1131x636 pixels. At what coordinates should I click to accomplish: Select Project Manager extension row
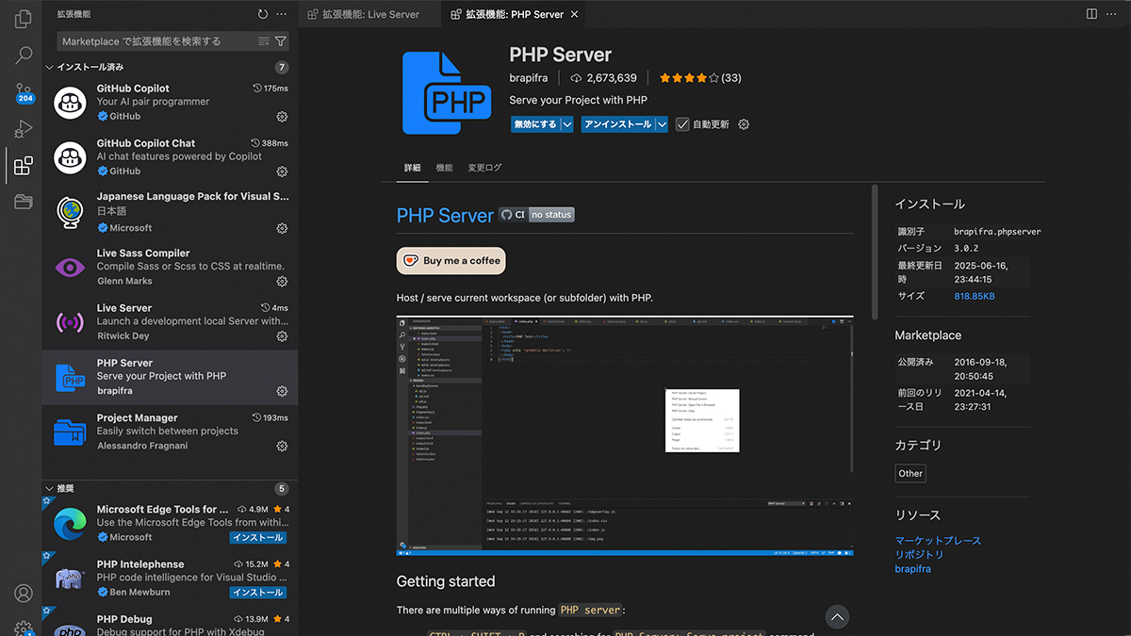click(170, 432)
